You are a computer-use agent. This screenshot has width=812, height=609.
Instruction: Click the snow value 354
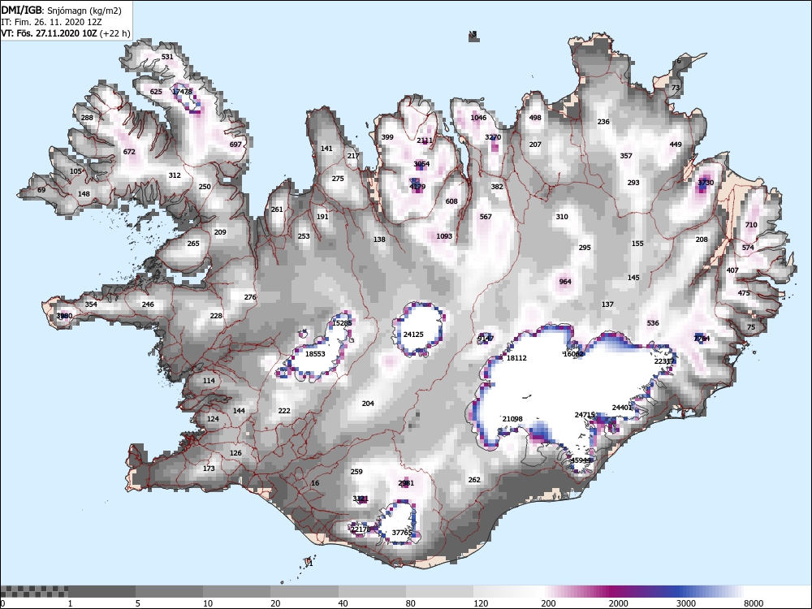point(91,304)
